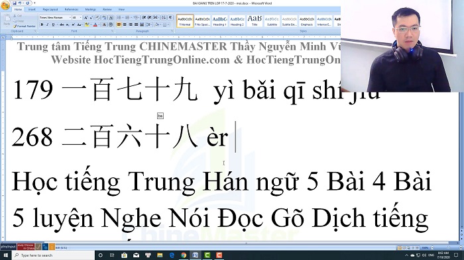Image resolution: width=464 pixels, height=260 pixels.
Task: Click the taskbar search box
Action: click(53, 255)
